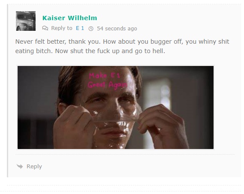
Task: Click the clock icon beside the timestamp
Action: pos(91,29)
